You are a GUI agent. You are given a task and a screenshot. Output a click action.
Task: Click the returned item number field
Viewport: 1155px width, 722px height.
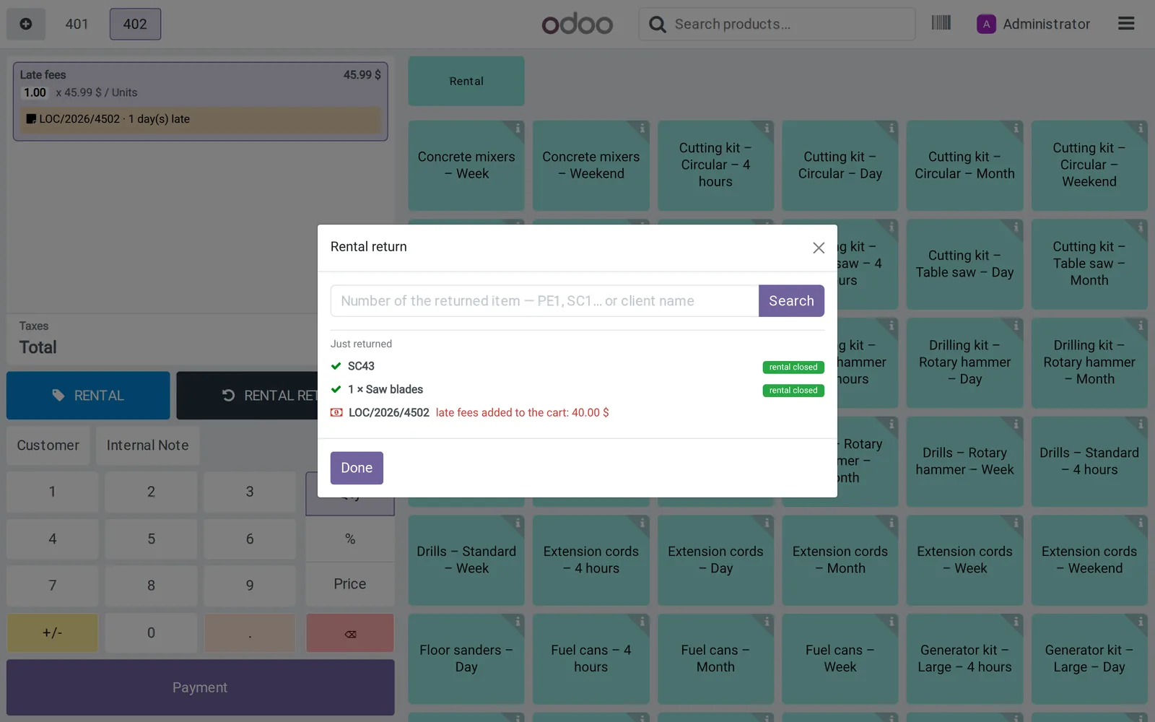544,300
